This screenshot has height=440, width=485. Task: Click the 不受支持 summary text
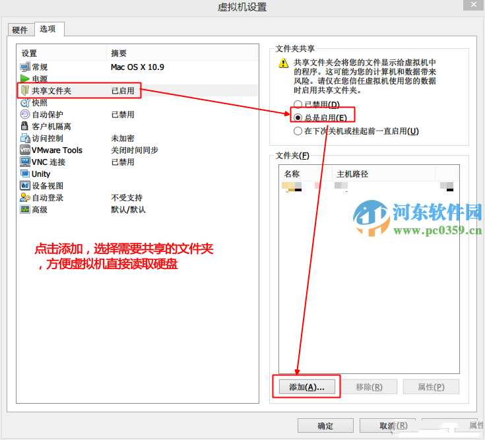point(127,198)
